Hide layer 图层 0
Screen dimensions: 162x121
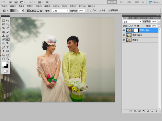point(124,40)
